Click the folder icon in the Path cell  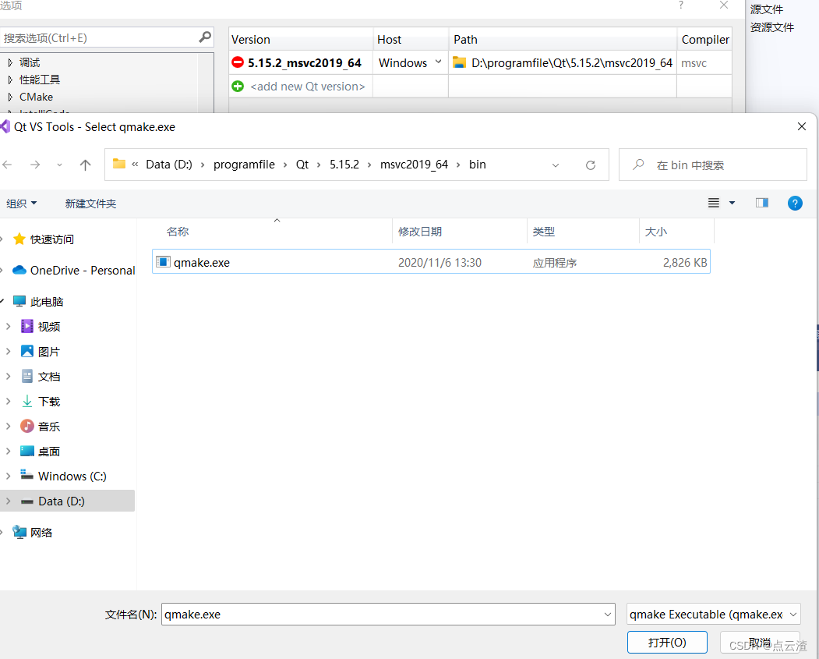click(459, 62)
